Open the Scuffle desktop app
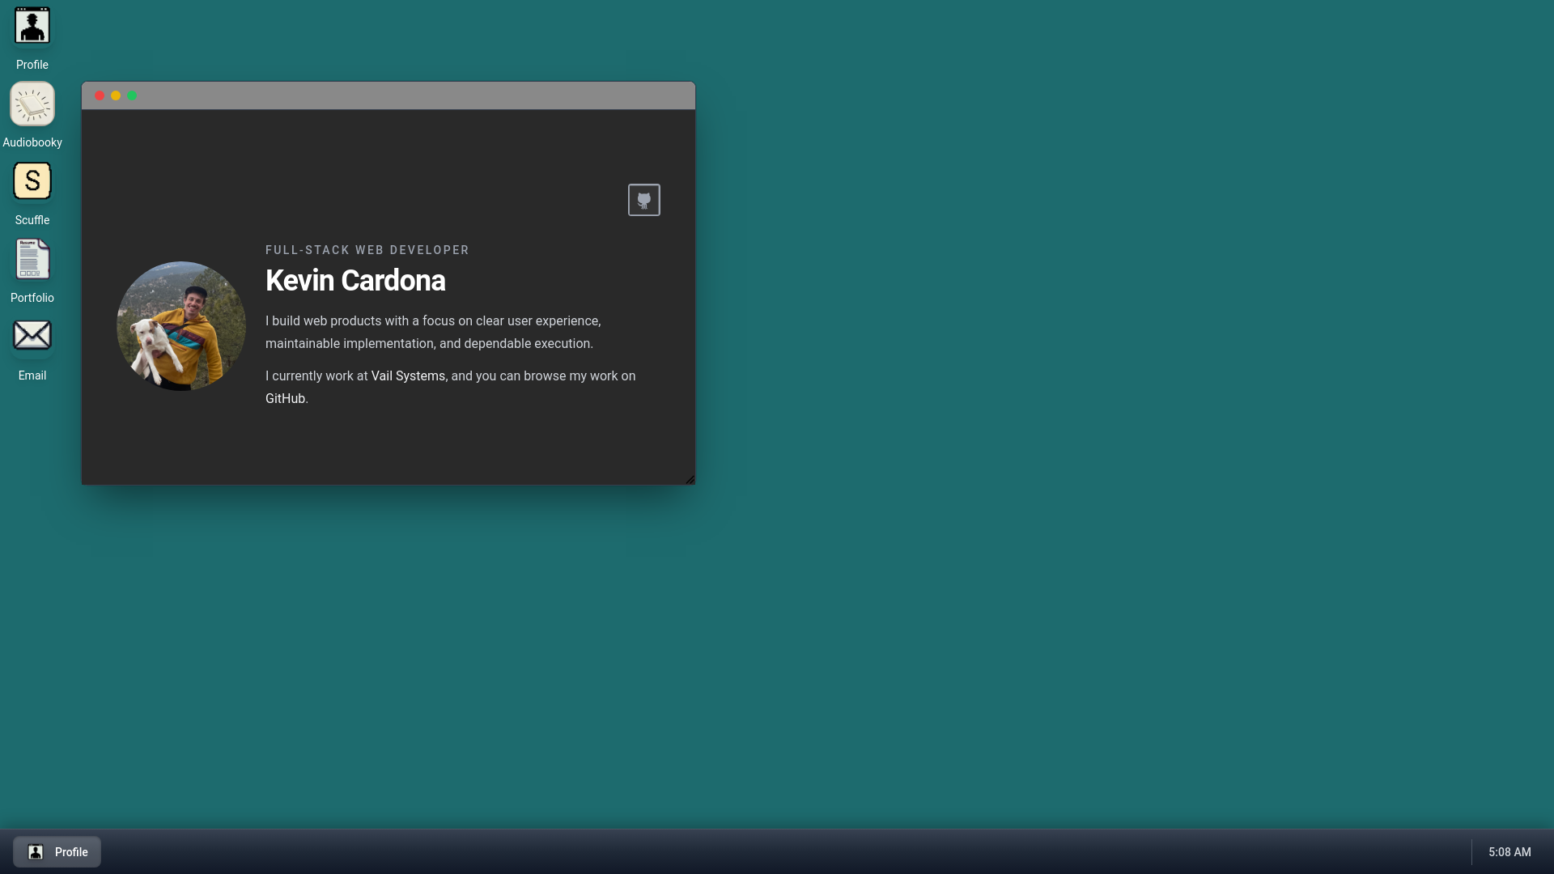Viewport: 1554px width, 874px height. click(x=32, y=181)
